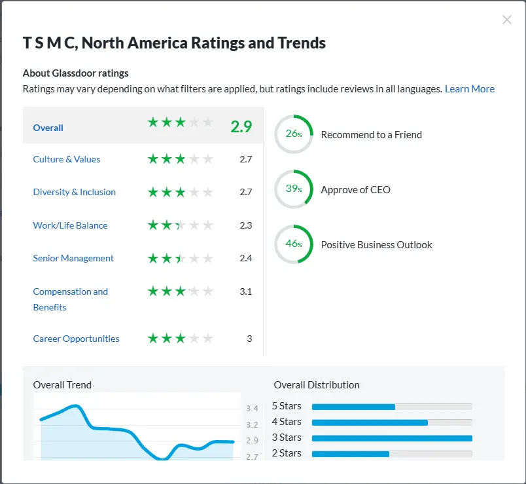Click the Work/Life Balance stars

(180, 225)
